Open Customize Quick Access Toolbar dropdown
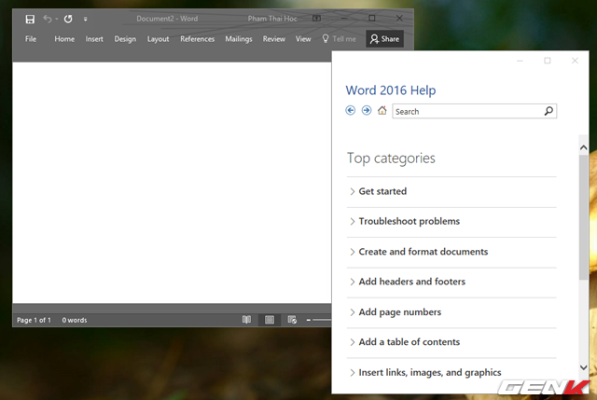This screenshot has height=400, width=597. (x=85, y=19)
